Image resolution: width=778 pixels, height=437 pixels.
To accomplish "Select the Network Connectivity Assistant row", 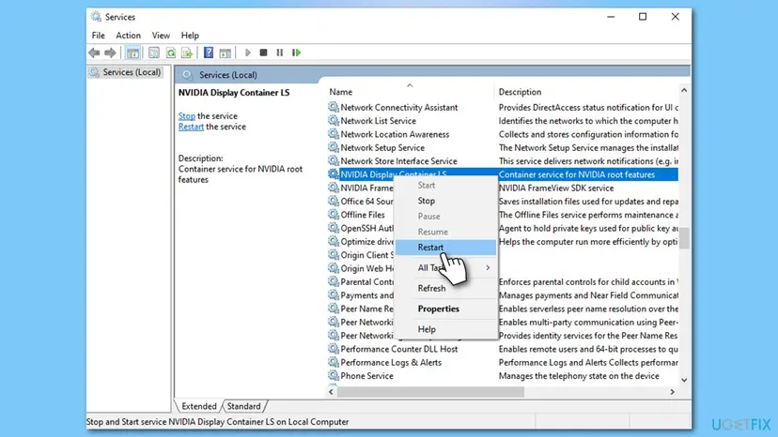I will coord(503,107).
